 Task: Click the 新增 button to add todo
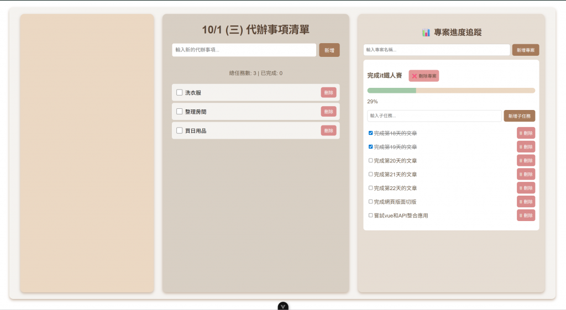tap(329, 50)
